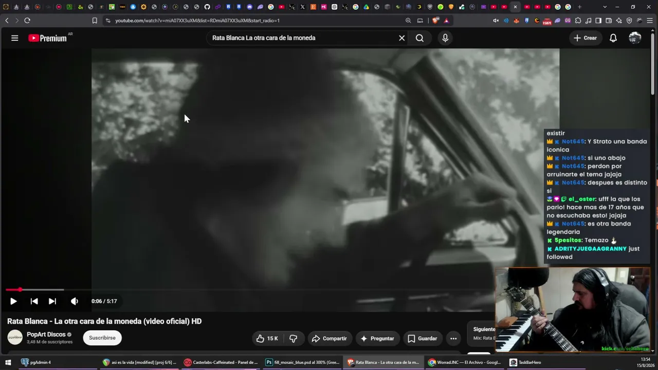Toggle the browser sidebar panel
The width and height of the screenshot is (658, 370).
(x=598, y=21)
